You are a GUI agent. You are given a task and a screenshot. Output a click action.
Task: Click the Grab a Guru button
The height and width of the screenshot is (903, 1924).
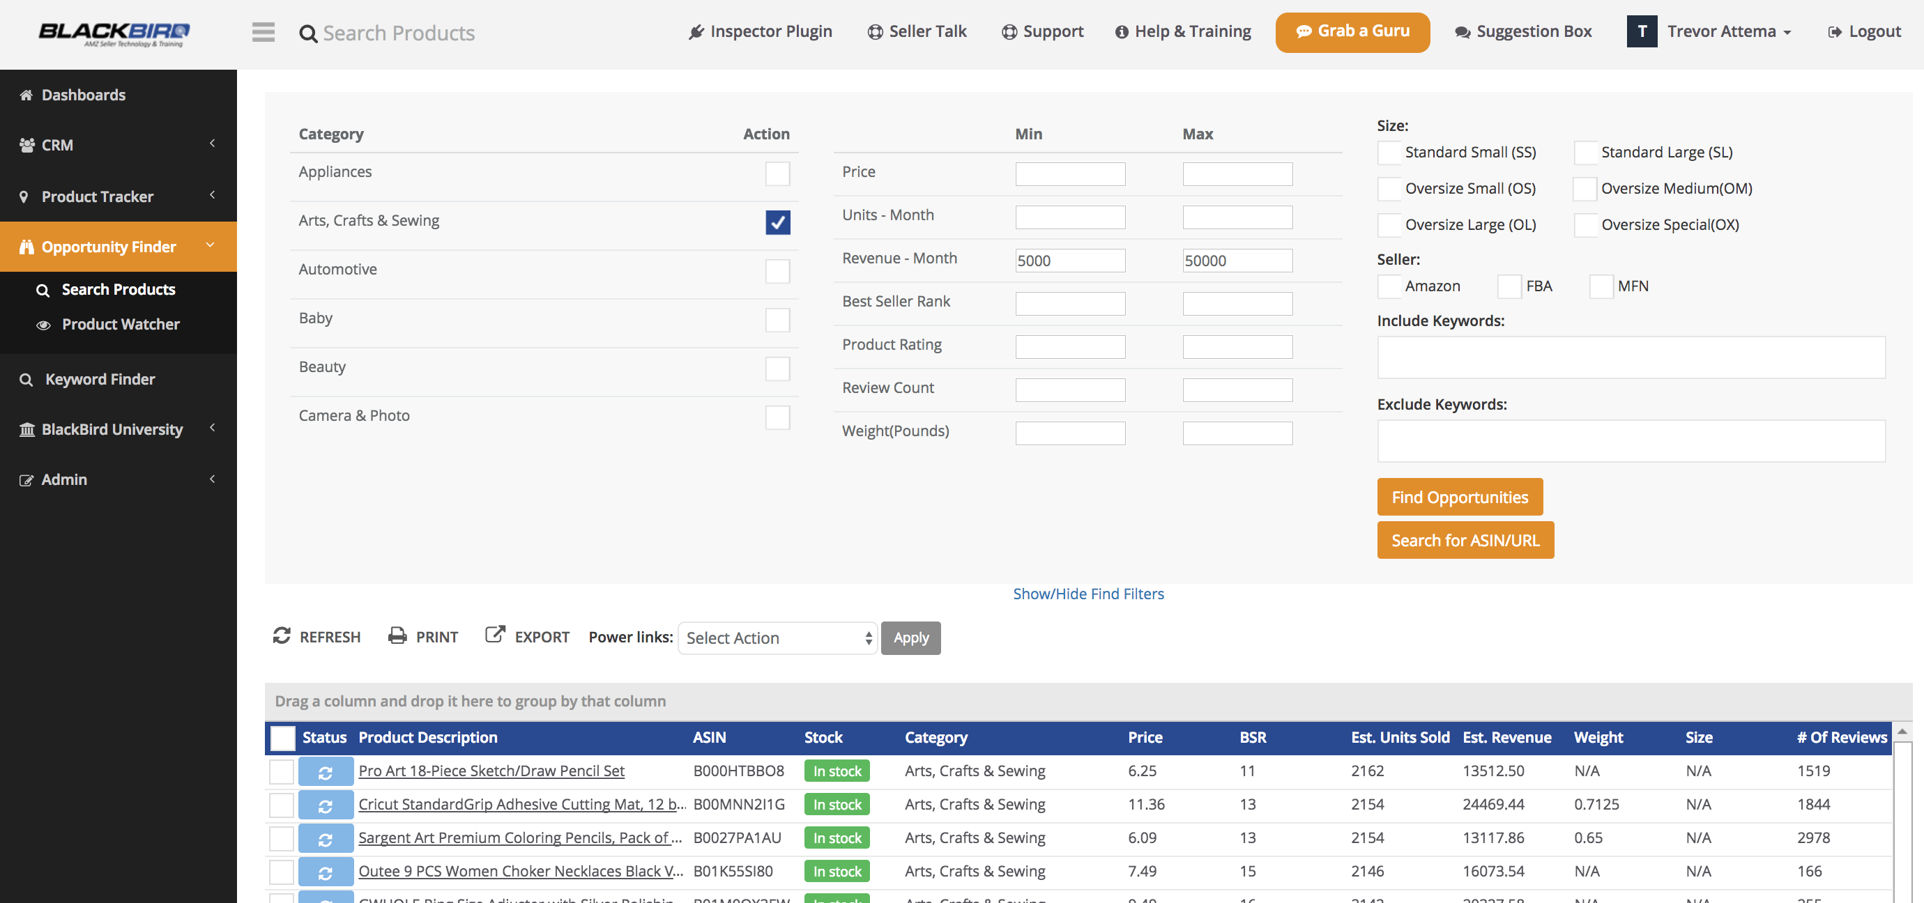[1352, 32]
